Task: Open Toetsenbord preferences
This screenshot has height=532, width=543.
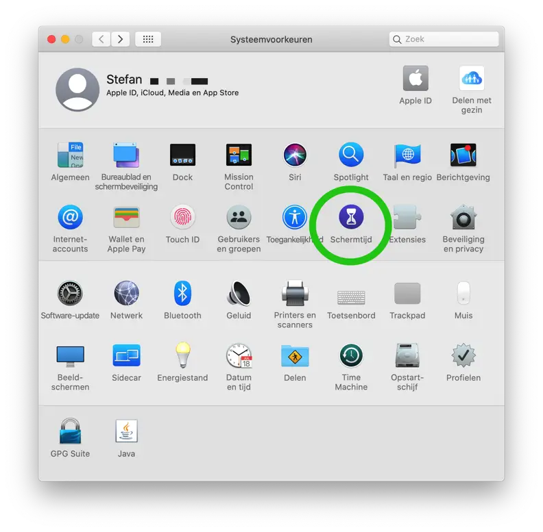Action: (x=351, y=297)
